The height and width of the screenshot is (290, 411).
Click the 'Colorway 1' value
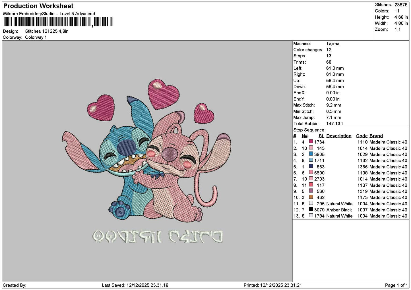coord(36,37)
